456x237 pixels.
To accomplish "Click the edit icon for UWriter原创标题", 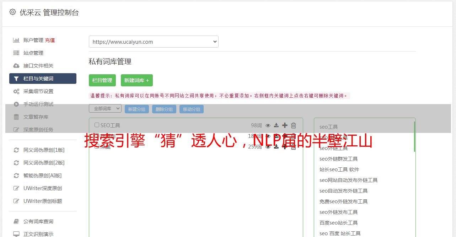I will (x=16, y=201).
